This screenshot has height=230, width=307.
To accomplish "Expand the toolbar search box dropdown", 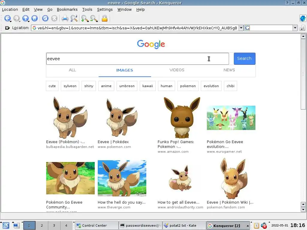I will 295,28.
